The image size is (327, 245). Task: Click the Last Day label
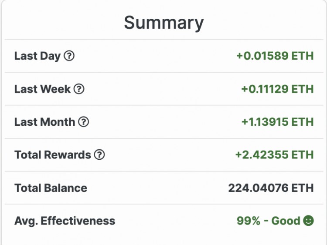click(37, 56)
